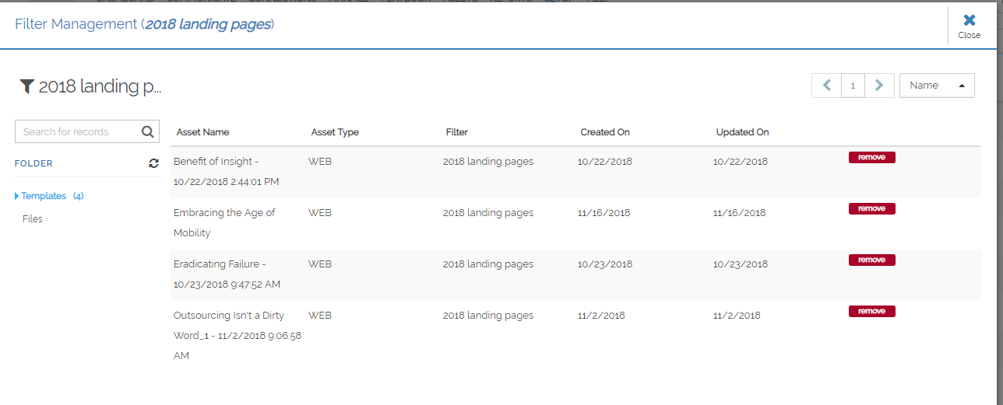Select Benefit of Insight asset name
Viewport: 1003px width, 405px height.
click(x=226, y=172)
